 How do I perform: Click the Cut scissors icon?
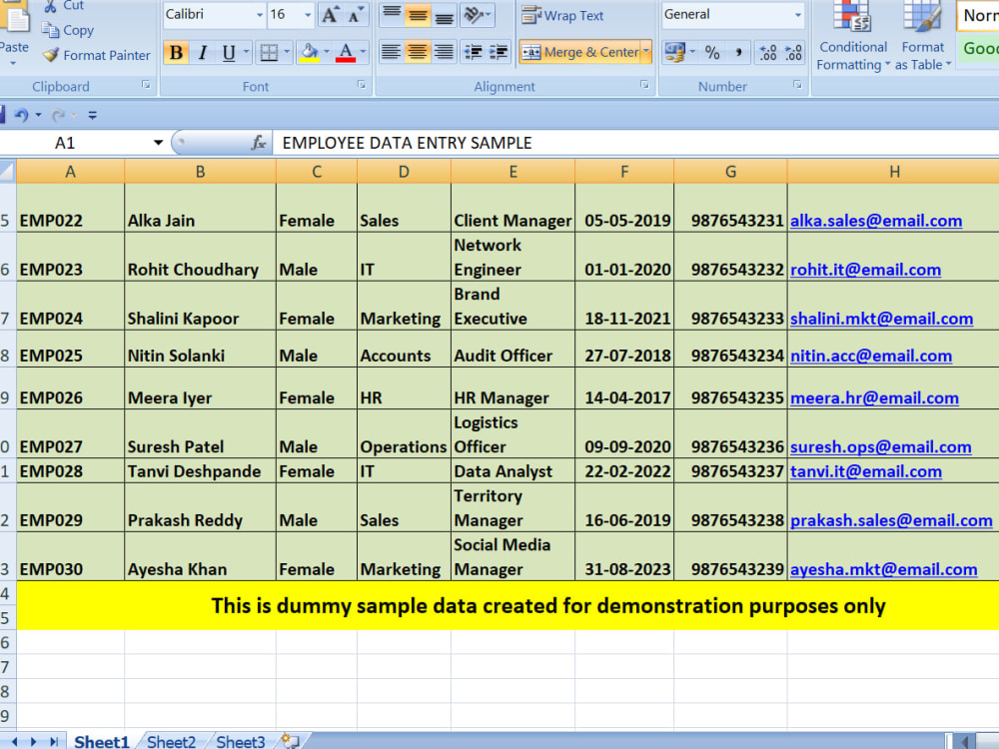click(50, 6)
